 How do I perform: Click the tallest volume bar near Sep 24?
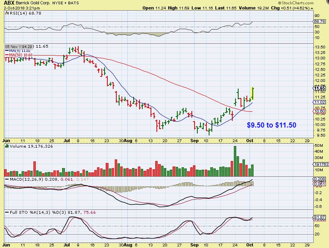(x=235, y=161)
